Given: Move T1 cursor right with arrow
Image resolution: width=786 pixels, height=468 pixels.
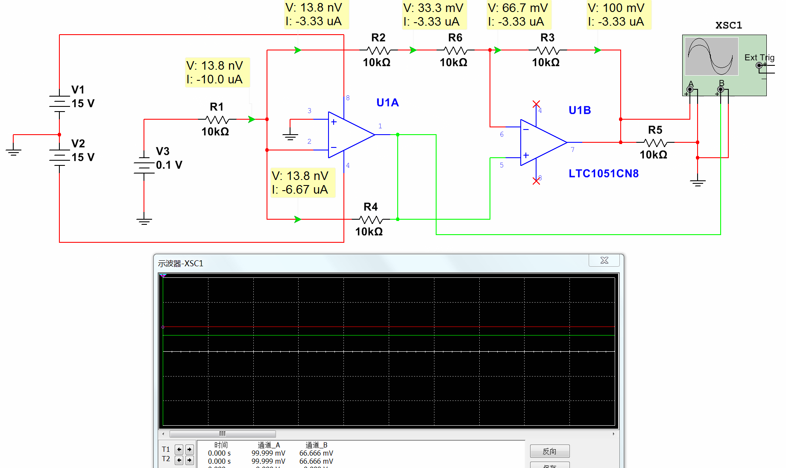Looking at the screenshot, I should pos(189,449).
